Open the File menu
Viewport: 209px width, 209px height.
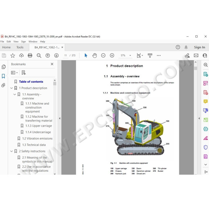(x=2, y=42)
